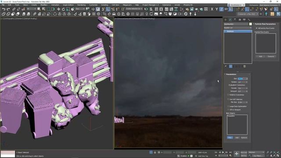This screenshot has height=158, width=281.
Task: Click the up arrow icon in second toolbar row
Action: point(191,14)
